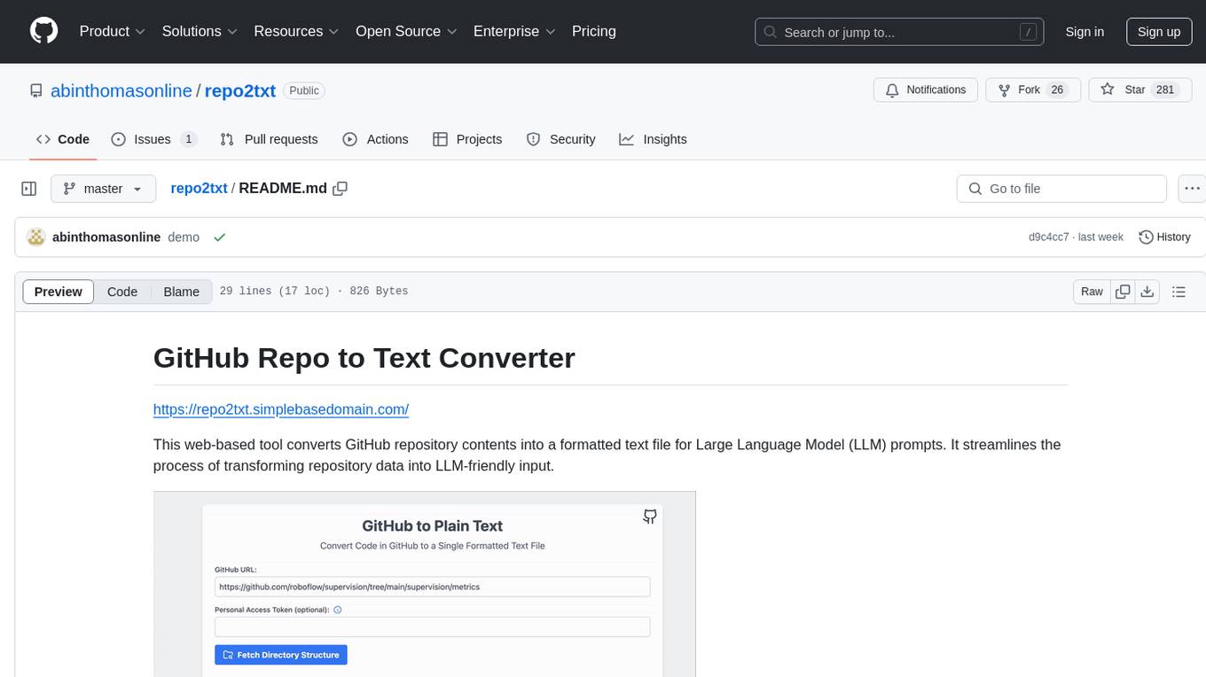Open the GitHub homepage logo

(43, 31)
